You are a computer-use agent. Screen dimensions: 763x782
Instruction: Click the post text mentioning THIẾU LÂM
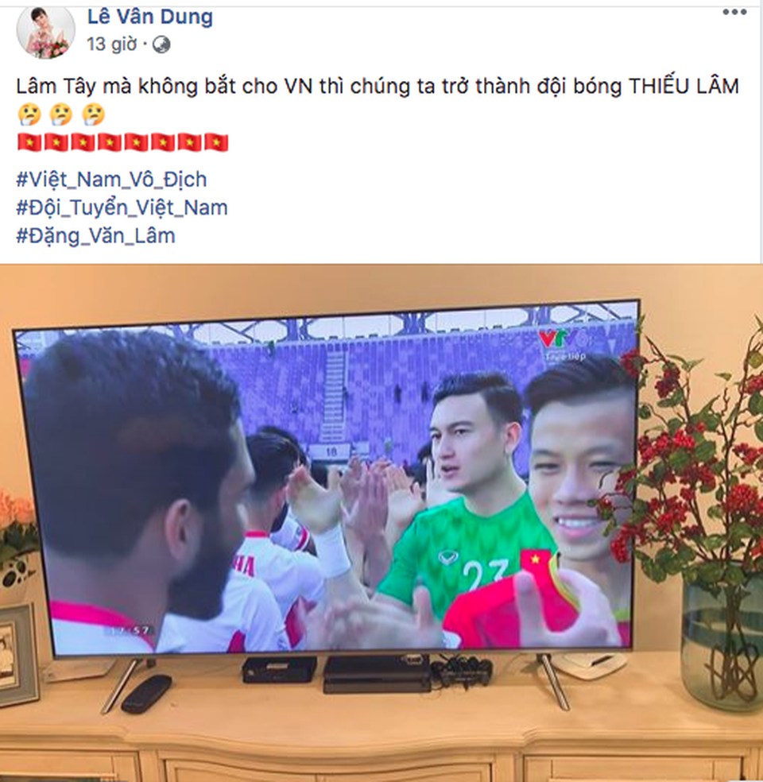pos(378,87)
